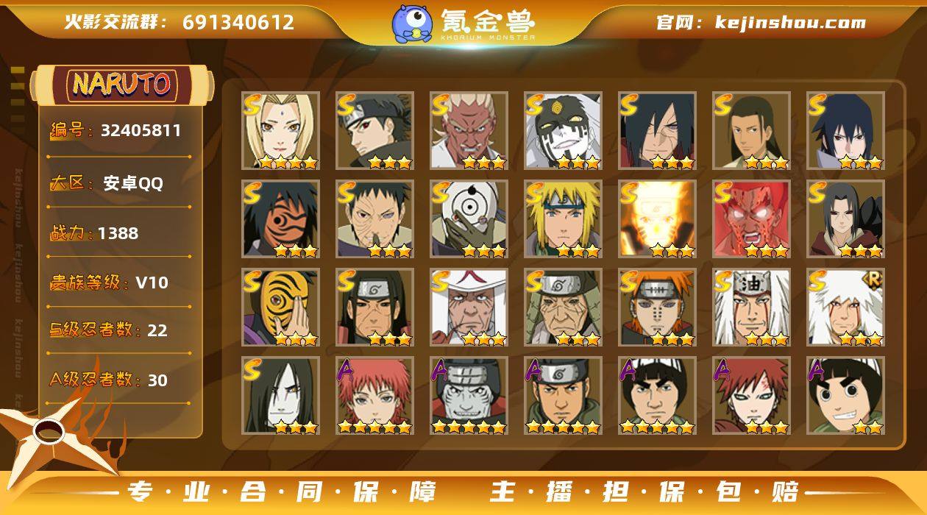The width and height of the screenshot is (927, 515).
Task: Click the Kakuzu A-rank masked portrait
Action: point(469,395)
